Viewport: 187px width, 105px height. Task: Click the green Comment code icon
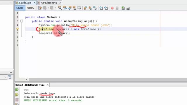point(123,8)
